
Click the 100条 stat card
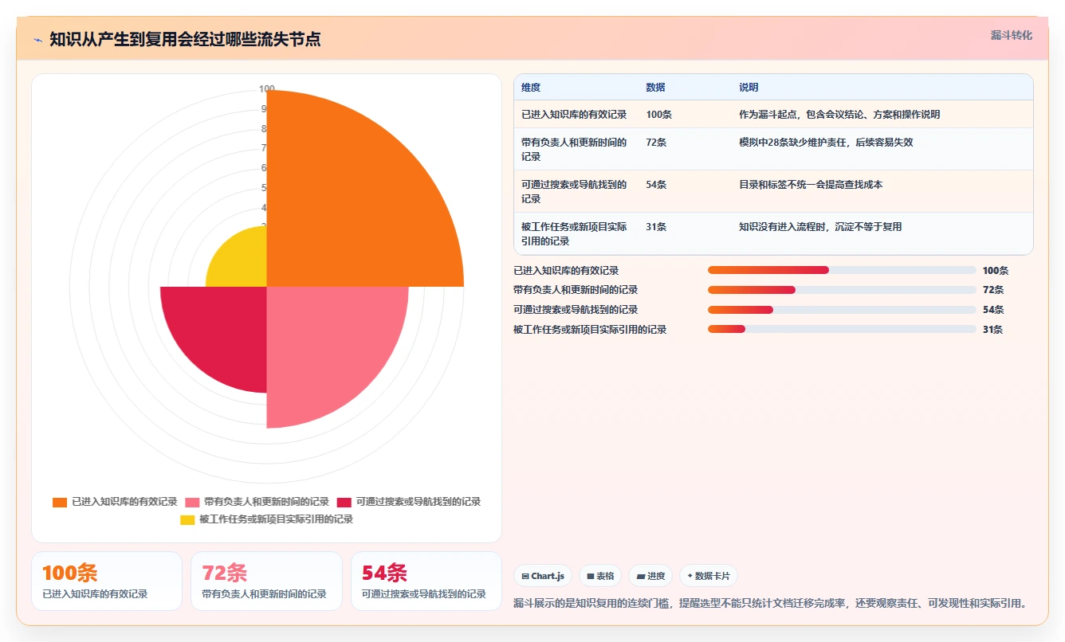(x=107, y=581)
